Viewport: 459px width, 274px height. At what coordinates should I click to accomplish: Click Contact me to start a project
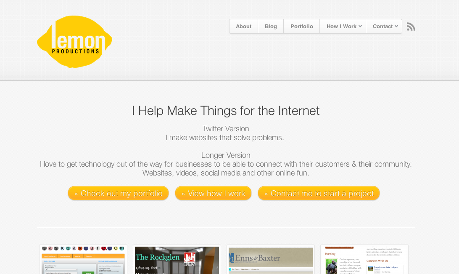[x=319, y=194]
